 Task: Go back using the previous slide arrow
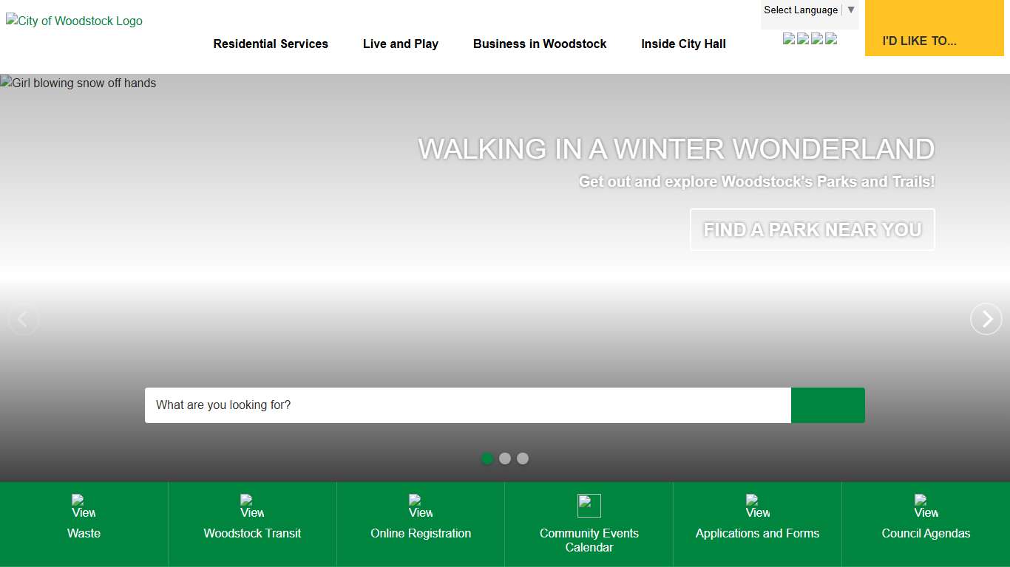coord(24,319)
